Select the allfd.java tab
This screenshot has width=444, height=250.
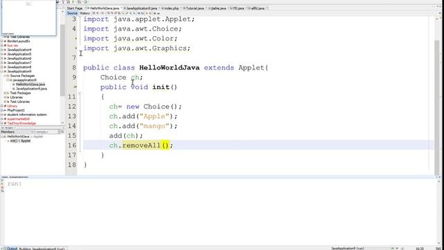pyautogui.click(x=257, y=8)
